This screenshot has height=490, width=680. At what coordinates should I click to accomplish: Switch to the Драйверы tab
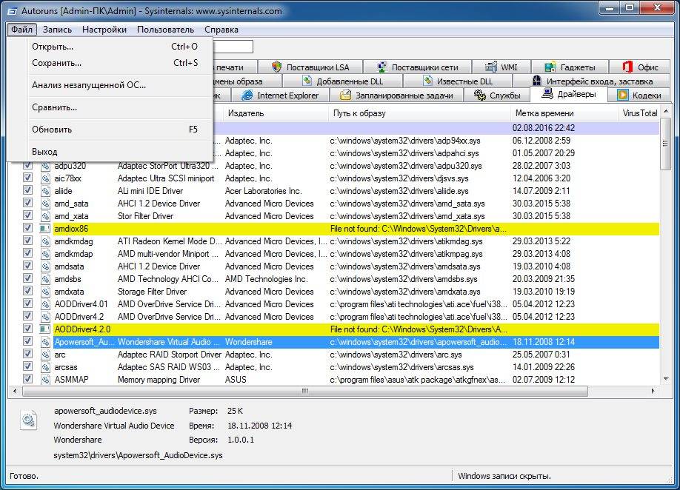point(568,95)
